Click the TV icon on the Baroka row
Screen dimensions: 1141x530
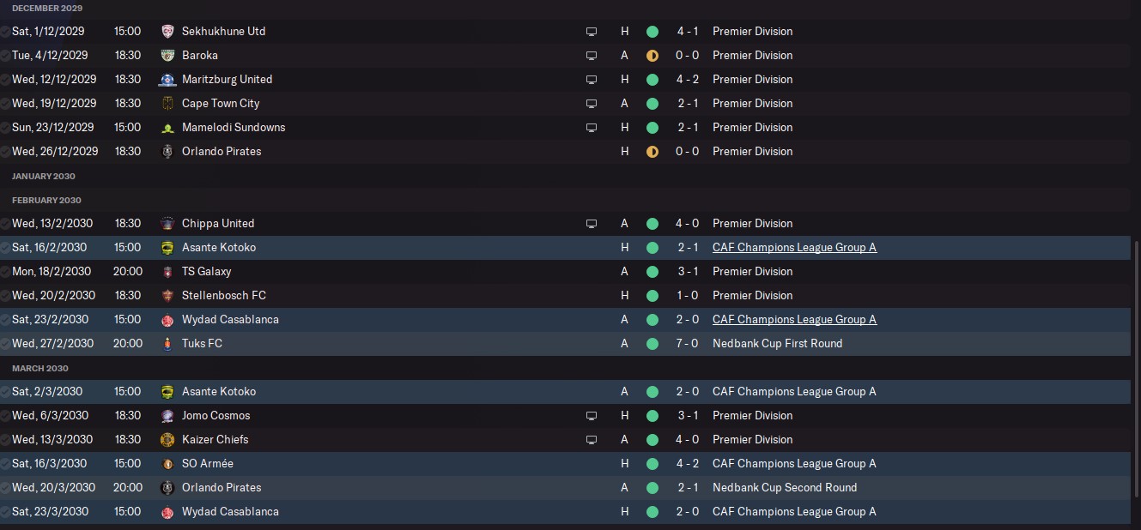coord(592,55)
